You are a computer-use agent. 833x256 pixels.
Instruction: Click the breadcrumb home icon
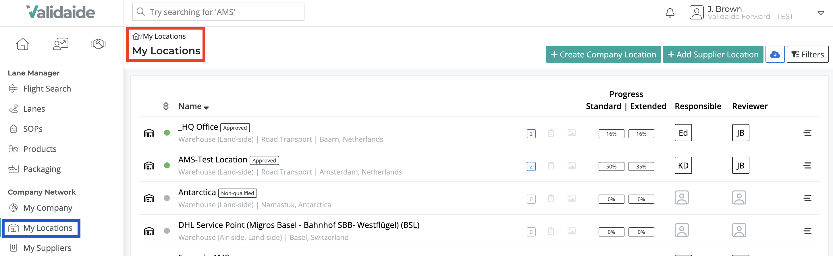[136, 36]
